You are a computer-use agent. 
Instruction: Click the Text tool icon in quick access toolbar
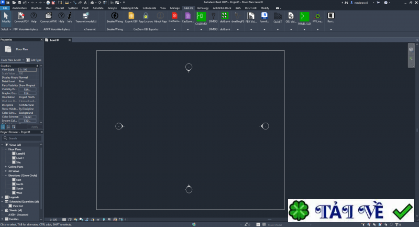tap(85, 3)
